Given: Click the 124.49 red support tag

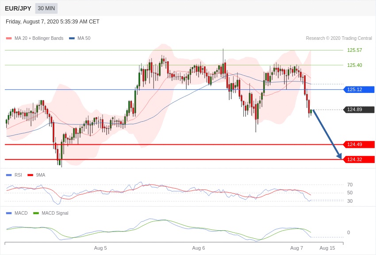Looking at the screenshot, I should click(359, 144).
